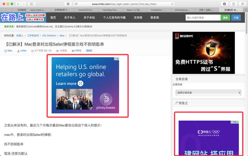This screenshot has width=248, height=156.
Task: Toggle the Safari sidebar button
Action: 32,4
